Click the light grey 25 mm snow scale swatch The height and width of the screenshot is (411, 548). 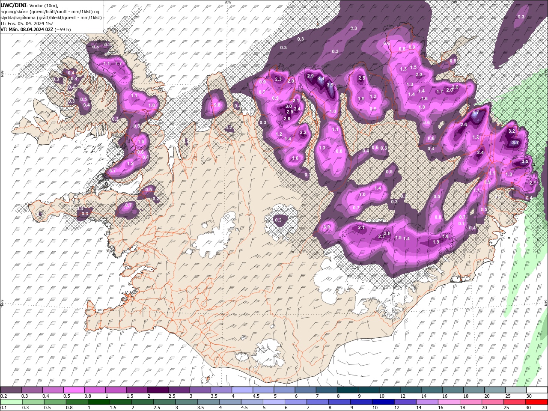point(515,390)
